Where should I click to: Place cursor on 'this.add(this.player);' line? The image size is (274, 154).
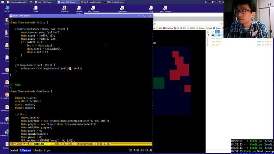pos(36,127)
